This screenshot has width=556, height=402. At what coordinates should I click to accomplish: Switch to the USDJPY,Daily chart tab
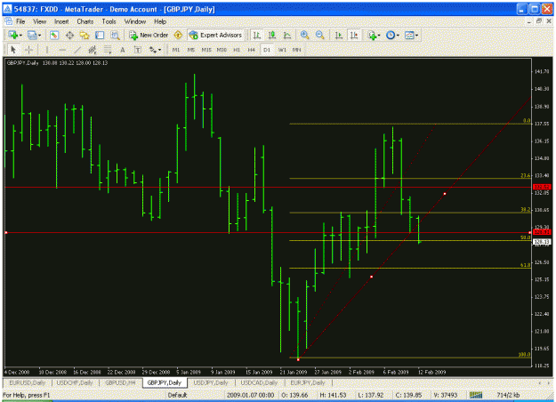(211, 382)
